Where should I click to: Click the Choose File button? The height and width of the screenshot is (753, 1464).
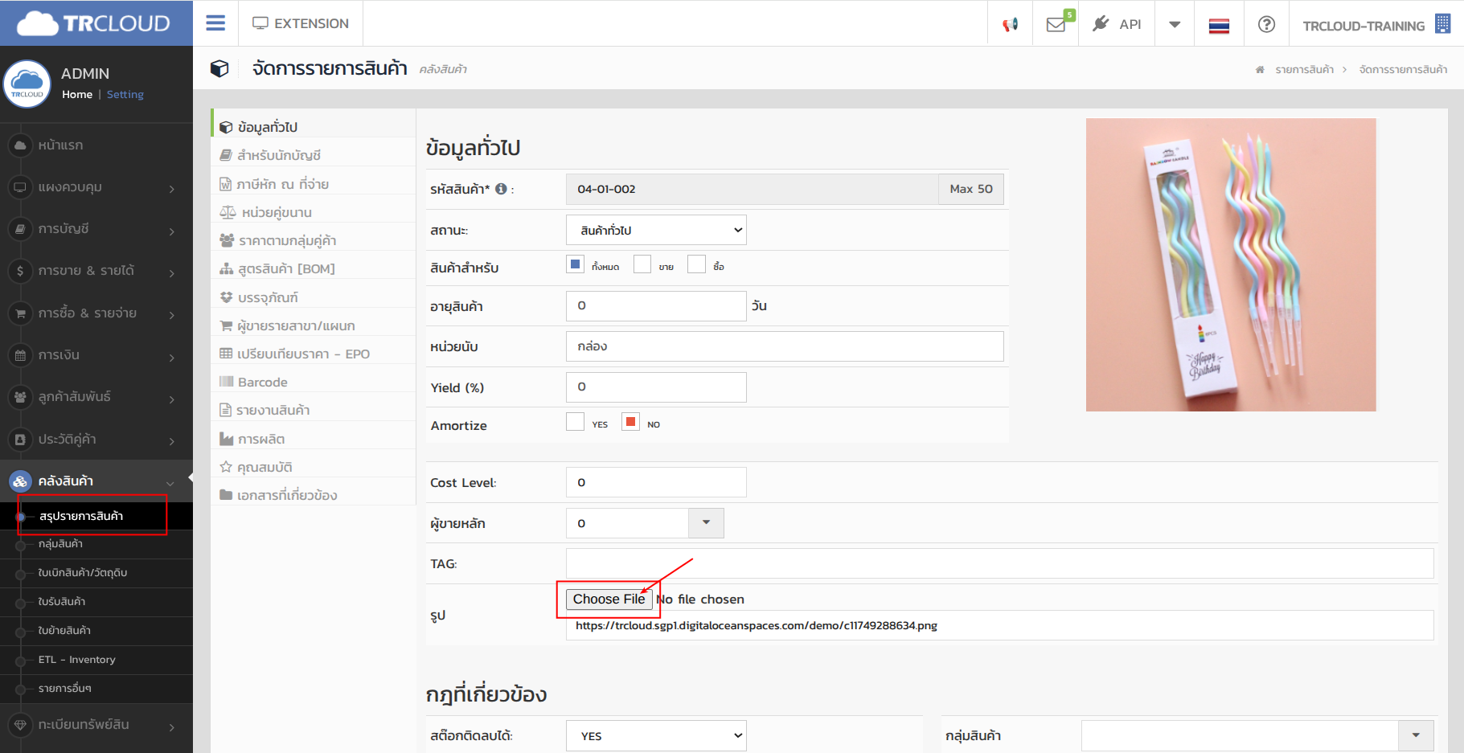click(x=609, y=600)
